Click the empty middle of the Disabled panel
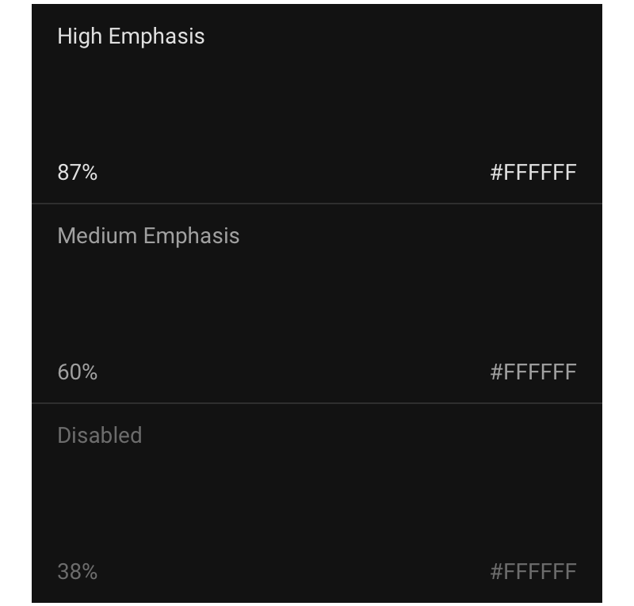Image resolution: width=634 pixels, height=606 pixels. tap(317, 504)
